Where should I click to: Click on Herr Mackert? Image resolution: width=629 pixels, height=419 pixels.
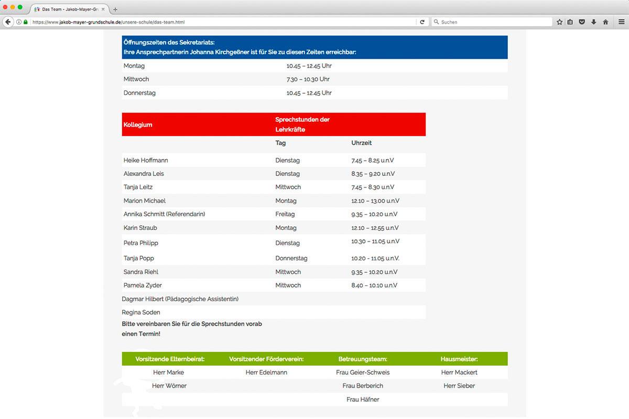[x=459, y=372]
